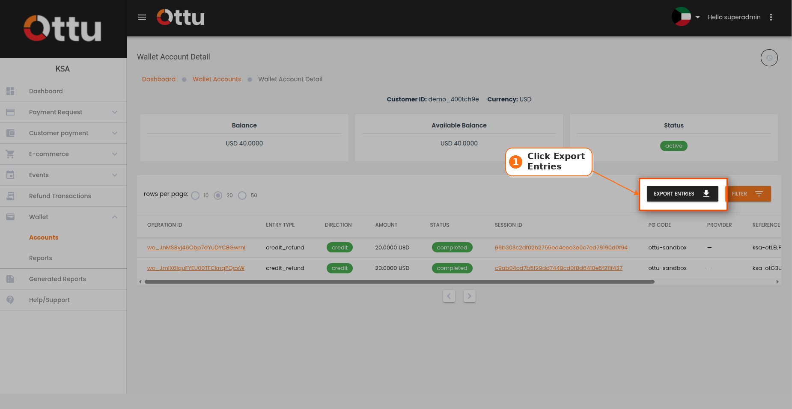
Task: Open session ID starting 69b303c2
Action: 561,248
